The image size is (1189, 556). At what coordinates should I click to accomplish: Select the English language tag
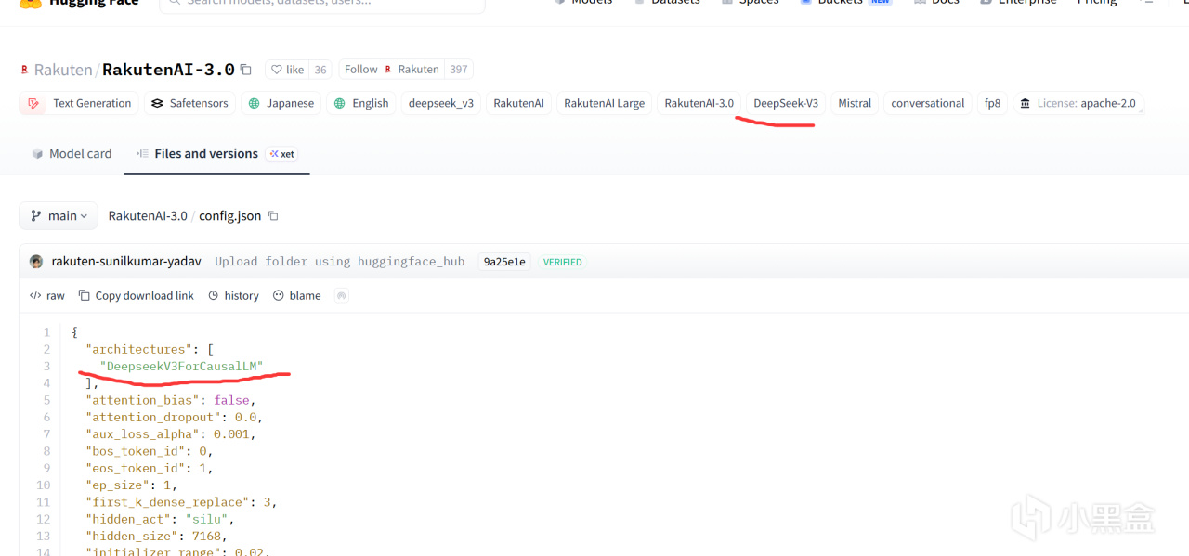(x=361, y=103)
